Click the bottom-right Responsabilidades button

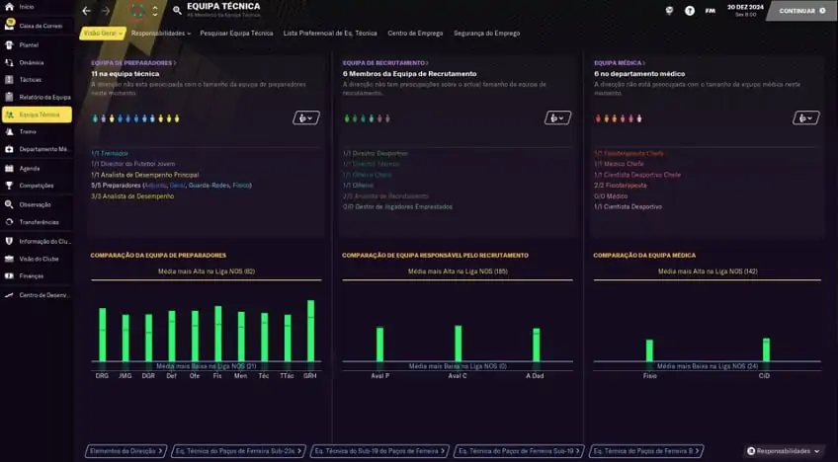coord(784,451)
